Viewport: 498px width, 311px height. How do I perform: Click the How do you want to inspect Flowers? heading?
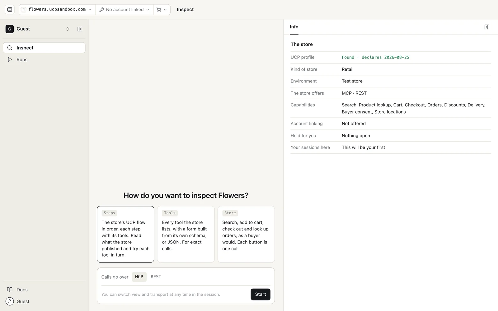(186, 195)
